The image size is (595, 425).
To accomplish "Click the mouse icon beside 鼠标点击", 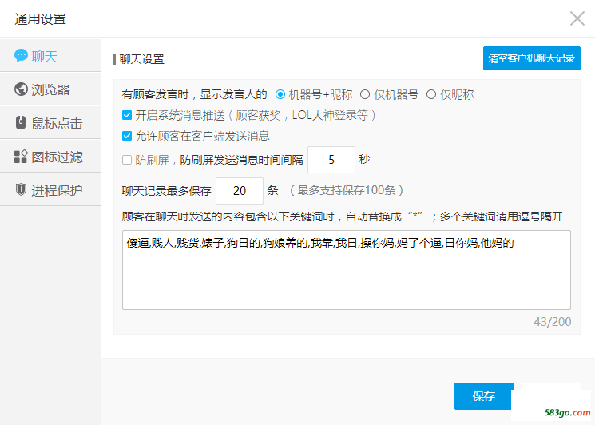I will (x=21, y=123).
